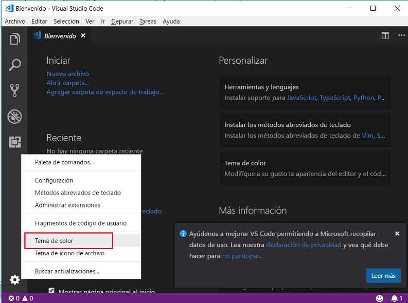Open the Tema de color card under Personalizar

pos(305,168)
